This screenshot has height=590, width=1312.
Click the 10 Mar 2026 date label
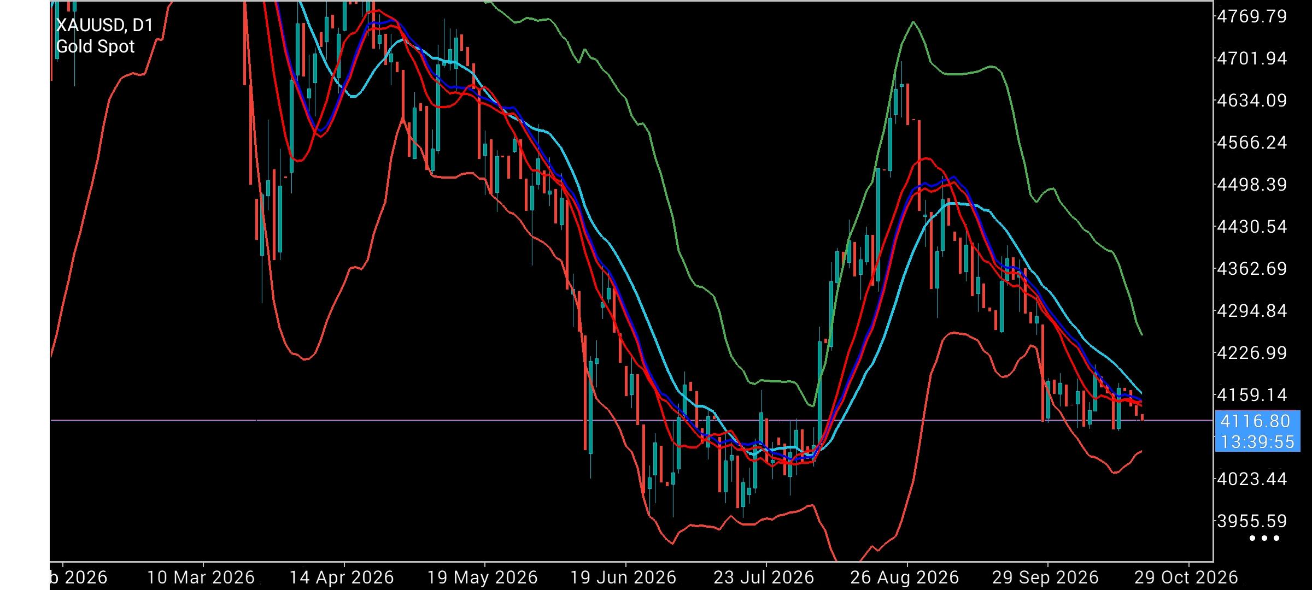[201, 577]
